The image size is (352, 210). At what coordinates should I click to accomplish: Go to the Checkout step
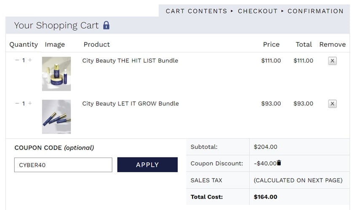click(258, 11)
